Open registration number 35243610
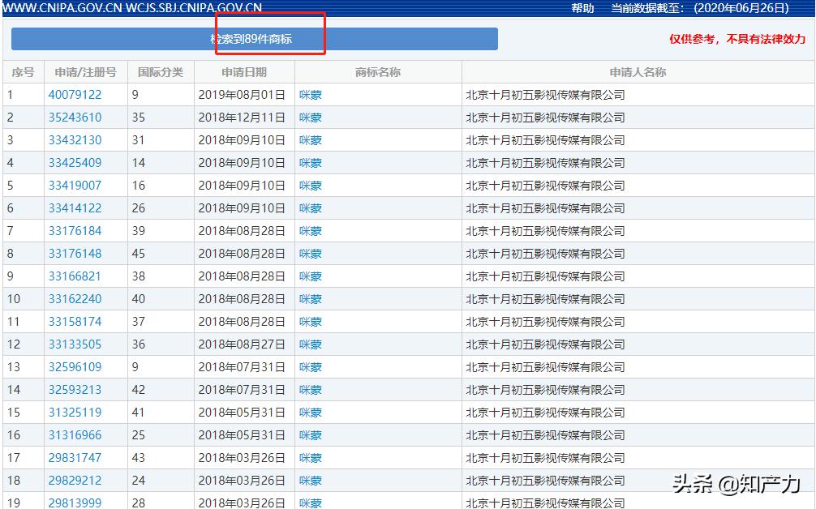The image size is (816, 509). [x=75, y=118]
